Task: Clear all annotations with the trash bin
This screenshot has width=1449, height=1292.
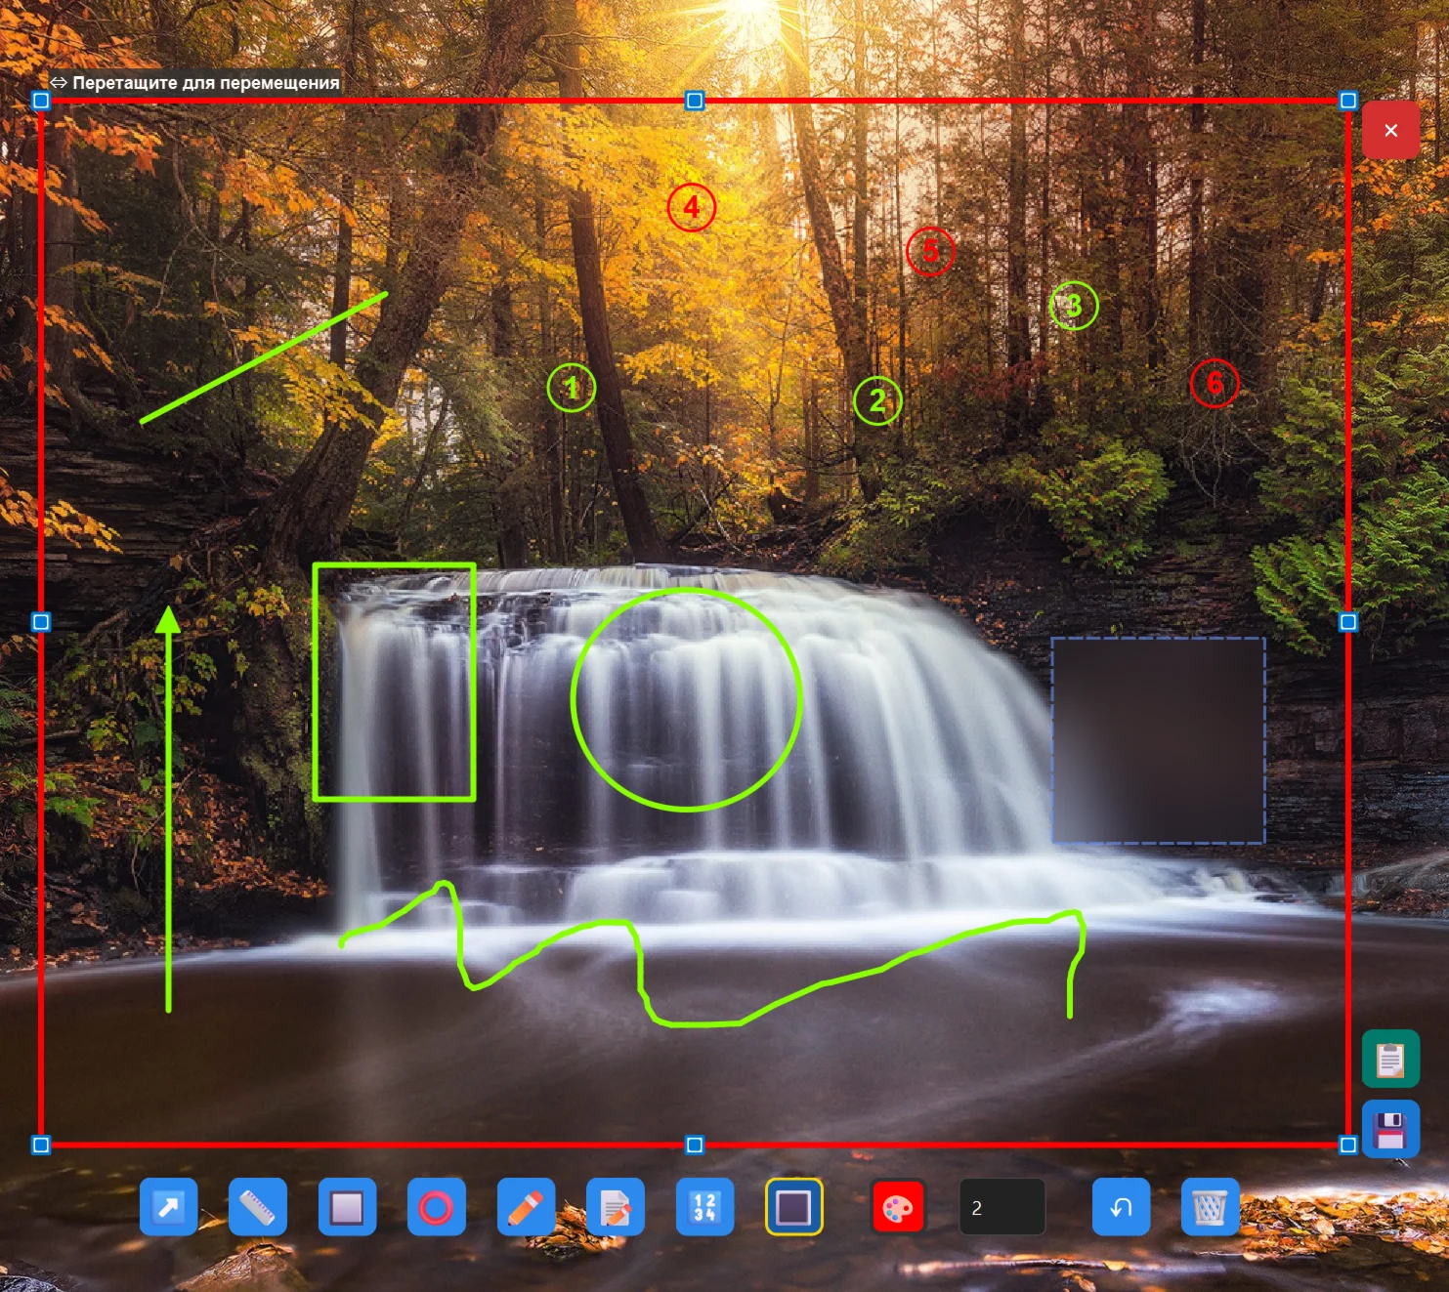Action: 1211,1207
